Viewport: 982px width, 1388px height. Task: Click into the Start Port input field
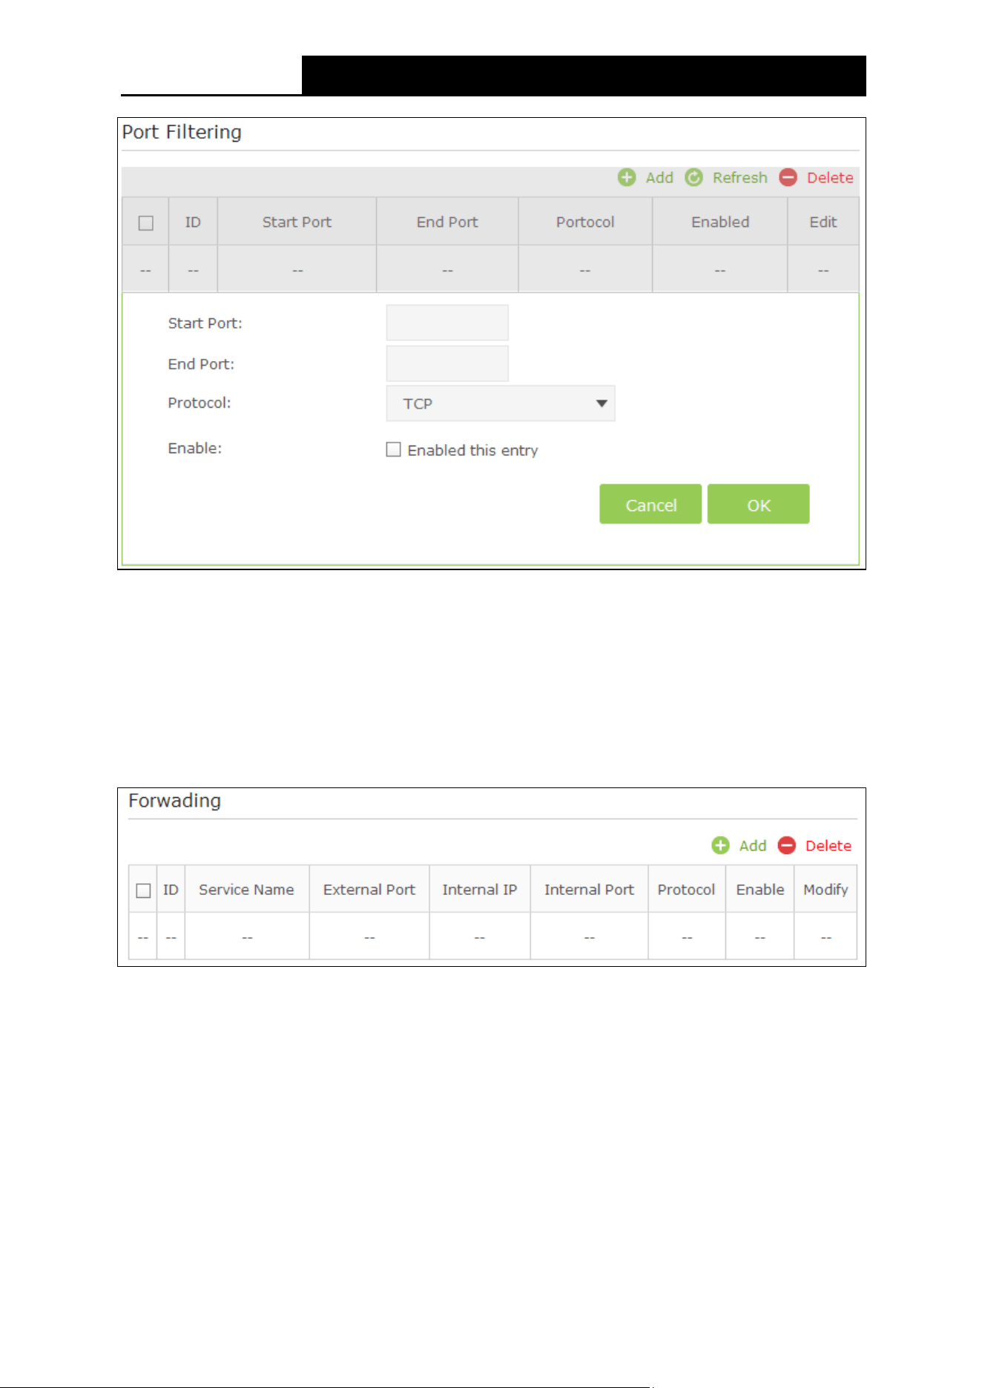pyautogui.click(x=447, y=323)
